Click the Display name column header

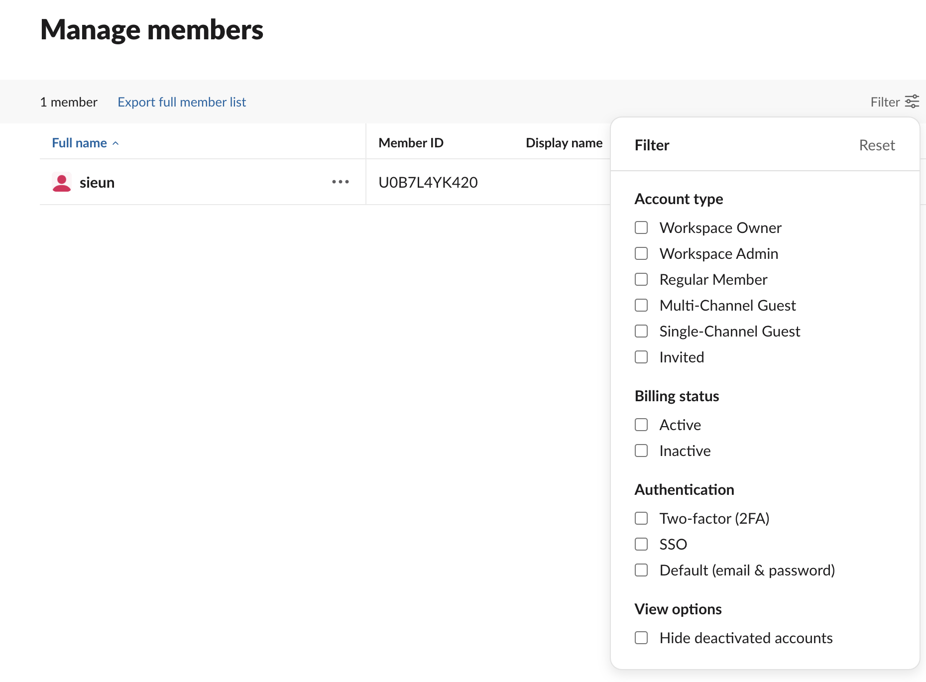pyautogui.click(x=564, y=143)
